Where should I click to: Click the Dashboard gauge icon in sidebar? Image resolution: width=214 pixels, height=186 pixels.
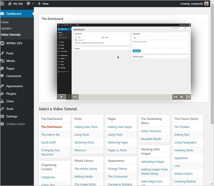[x=2, y=14]
